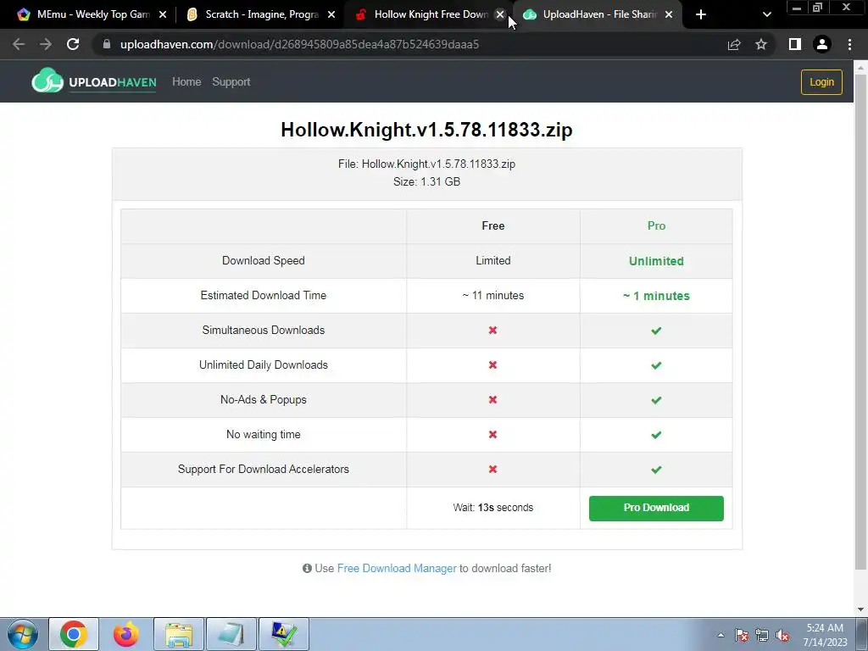Close the MEmu tab
The image size is (868, 651).
pos(163,14)
